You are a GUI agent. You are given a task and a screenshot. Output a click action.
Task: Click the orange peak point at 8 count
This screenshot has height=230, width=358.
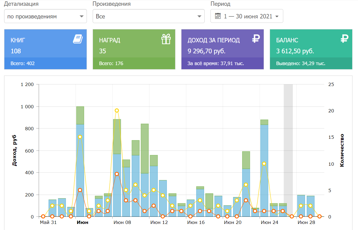pyautogui.click(x=117, y=174)
